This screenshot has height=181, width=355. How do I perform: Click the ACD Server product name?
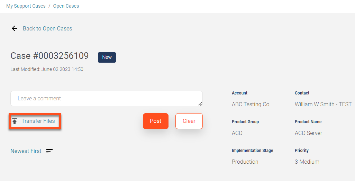coord(308,133)
